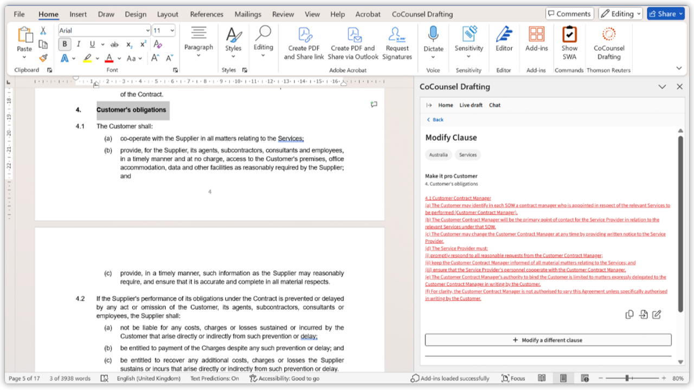This screenshot has height=390, width=694.
Task: Open CoCounsel Drafting pane options chevron
Action: click(662, 87)
